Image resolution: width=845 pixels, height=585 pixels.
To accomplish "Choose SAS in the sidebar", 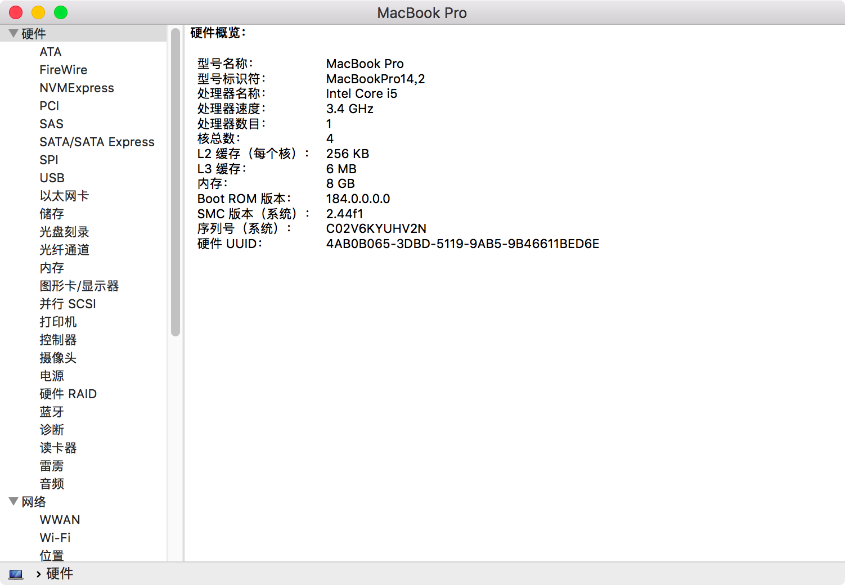I will (51, 124).
